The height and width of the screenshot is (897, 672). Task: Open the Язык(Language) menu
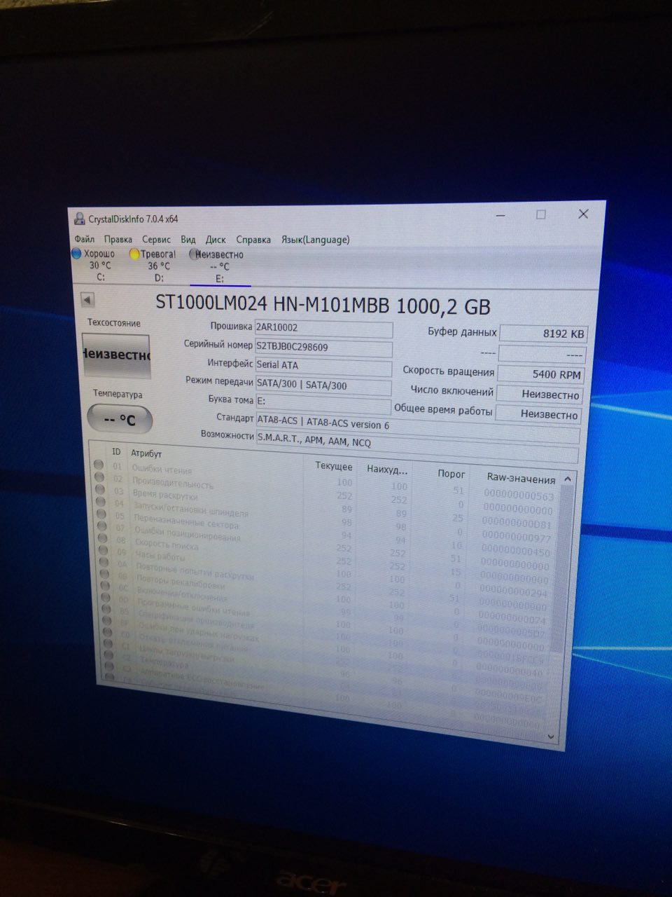coord(316,239)
